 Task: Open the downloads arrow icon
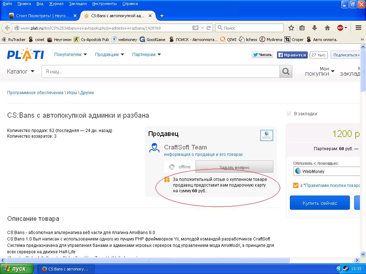point(315,28)
